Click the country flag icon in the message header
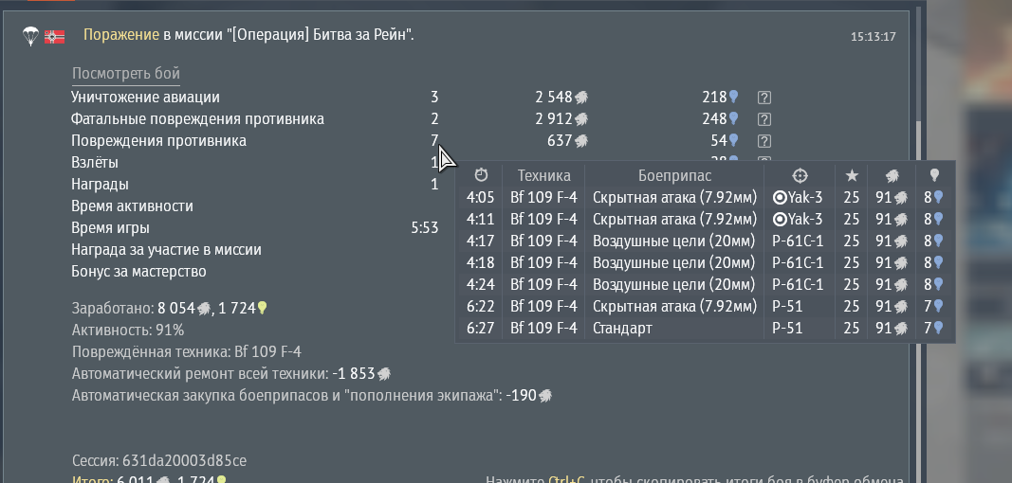The width and height of the screenshot is (1012, 483). click(x=55, y=36)
